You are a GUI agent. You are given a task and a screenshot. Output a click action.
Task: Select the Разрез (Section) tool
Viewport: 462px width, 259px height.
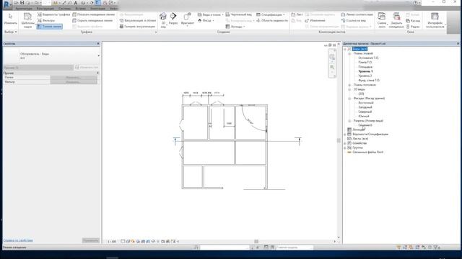pos(173,19)
